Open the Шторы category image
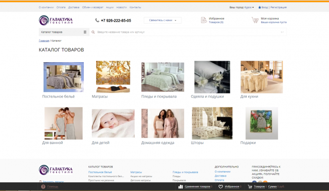The height and width of the screenshot is (191, 329). tap(212, 123)
